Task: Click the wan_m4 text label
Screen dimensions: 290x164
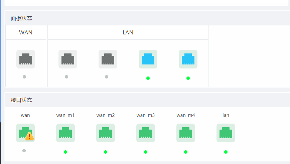Action: pos(186,115)
